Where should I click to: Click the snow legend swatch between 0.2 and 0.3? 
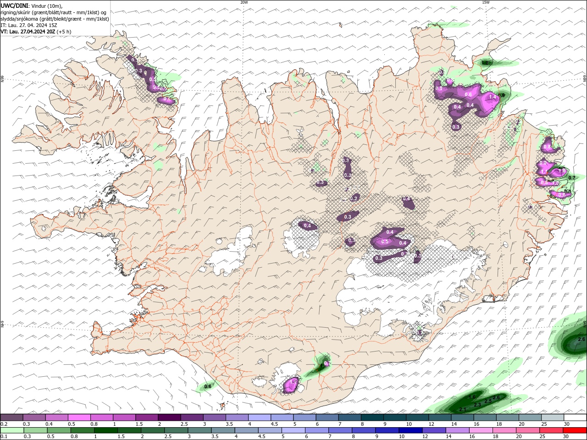pyautogui.click(x=11, y=418)
